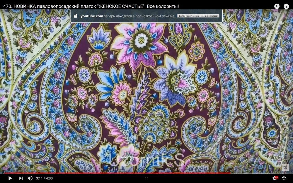Click the unplayed end of the progress bar
The image size is (293, 183).
click(261, 173)
